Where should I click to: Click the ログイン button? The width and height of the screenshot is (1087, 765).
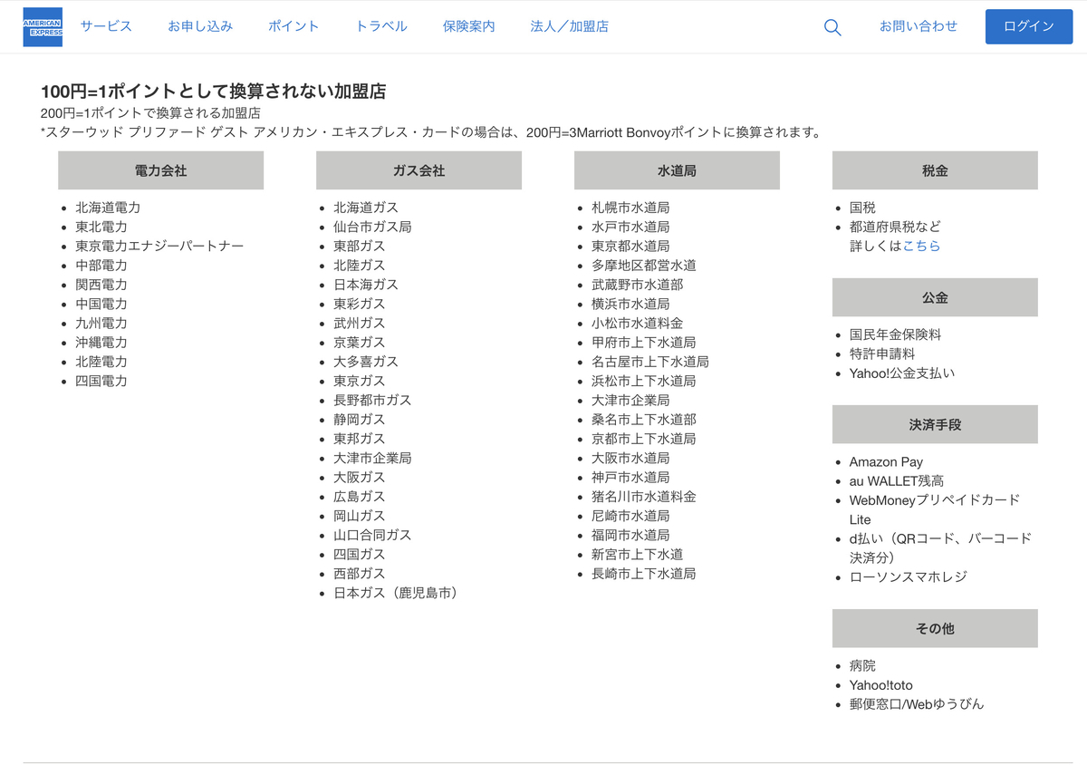1029,26
